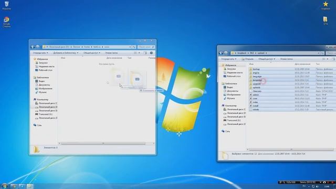Click horizontal scrollbar in right window
The width and height of the screenshot is (336, 189).
click(291, 150)
